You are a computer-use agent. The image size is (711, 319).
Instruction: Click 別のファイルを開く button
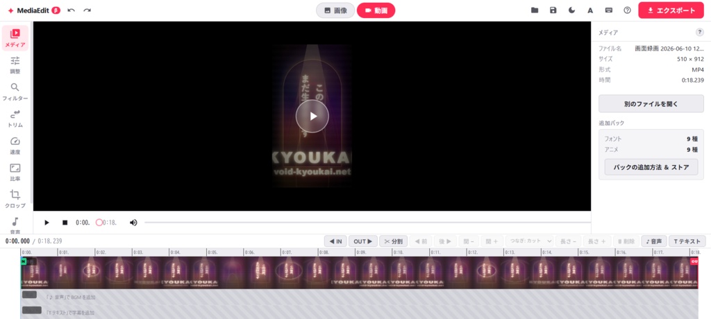point(651,104)
